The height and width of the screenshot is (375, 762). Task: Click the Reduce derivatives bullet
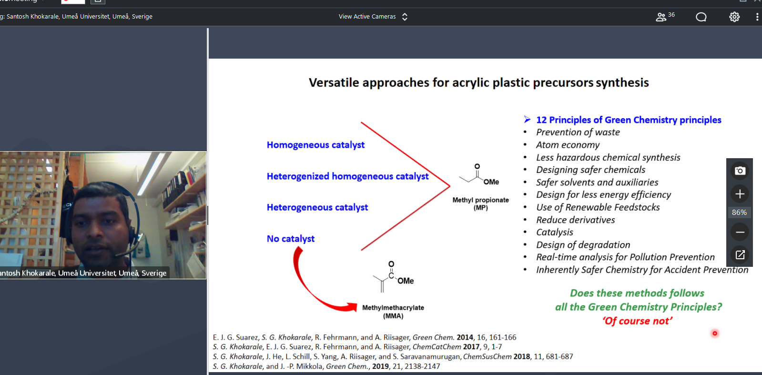pos(576,220)
